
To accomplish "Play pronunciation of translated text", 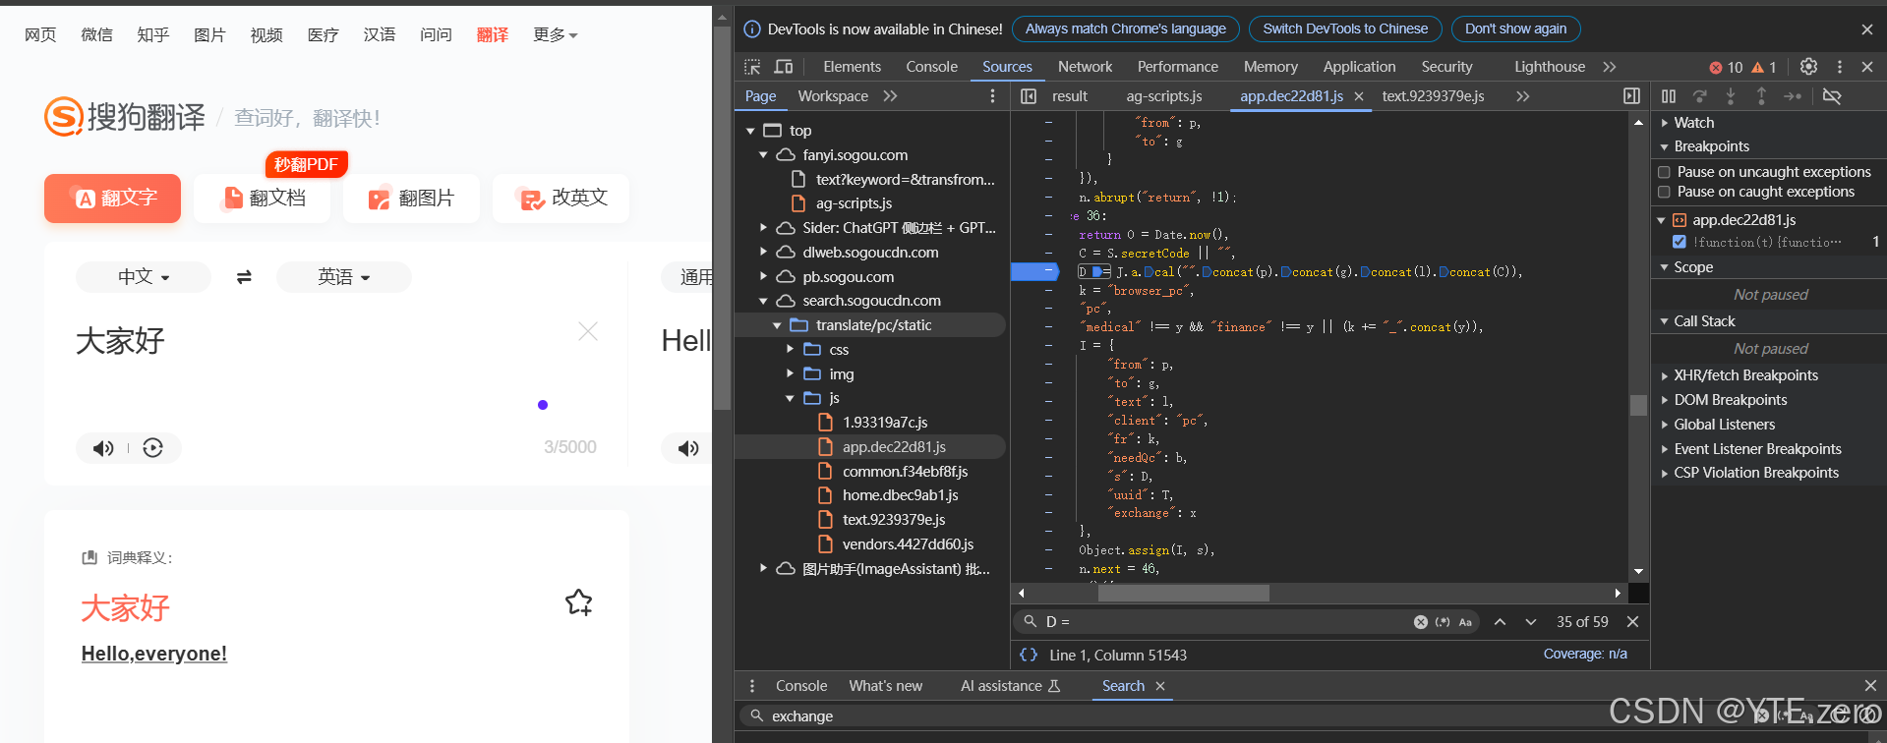I will [x=688, y=448].
